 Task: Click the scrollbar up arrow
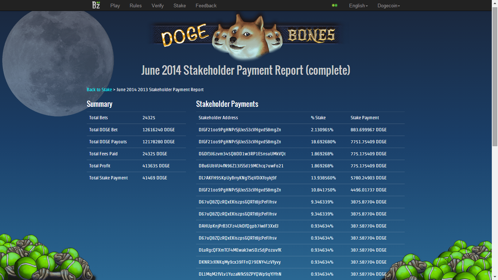coord(495,3)
